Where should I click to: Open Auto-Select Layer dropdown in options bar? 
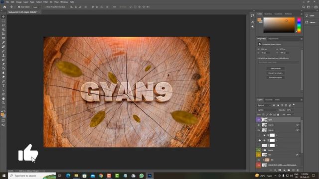pos(37,7)
